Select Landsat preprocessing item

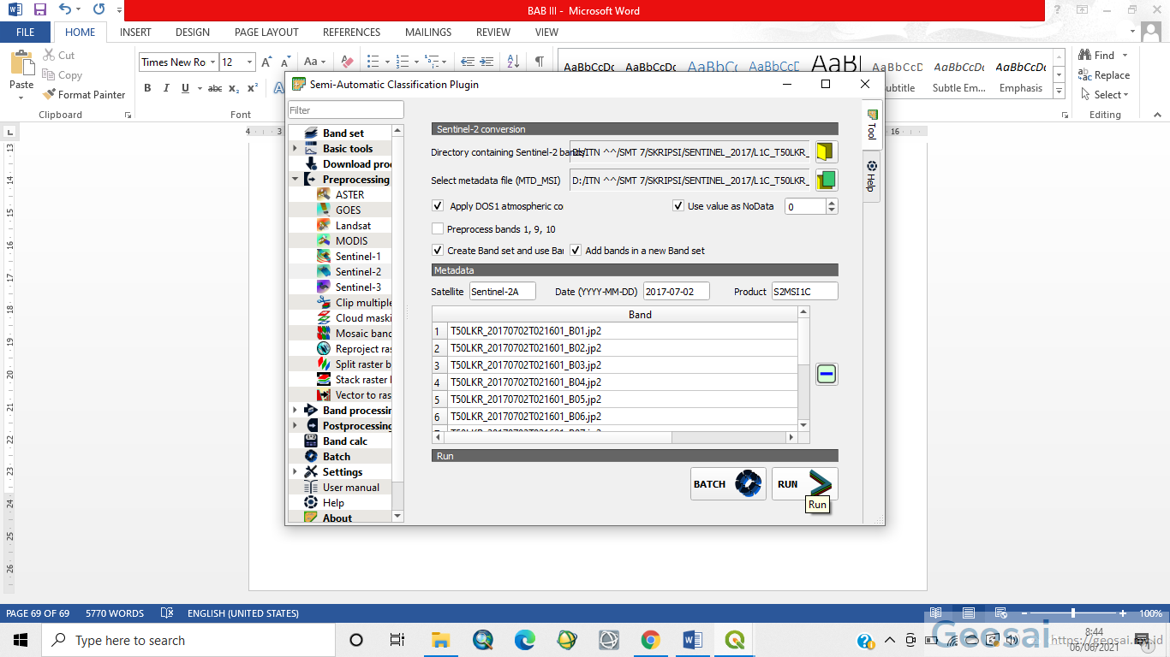(x=353, y=226)
